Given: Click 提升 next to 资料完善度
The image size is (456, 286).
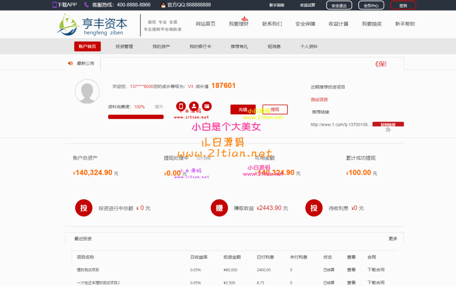Looking at the screenshot, I should pos(159,107).
